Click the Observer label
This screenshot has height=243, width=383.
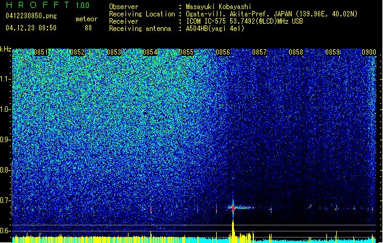[124, 7]
